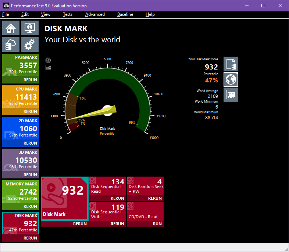Screen dimensions: 289x252
Task: Open the Baseline menu
Action: click(125, 14)
